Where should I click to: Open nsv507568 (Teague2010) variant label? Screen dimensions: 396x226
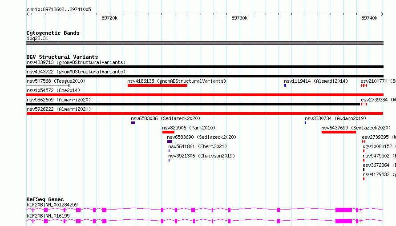(x=56, y=81)
